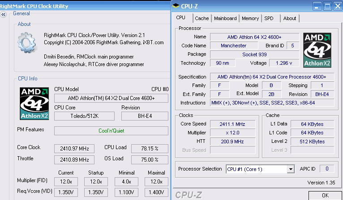Click the OS Load value 75.00 %
The width and height of the screenshot is (343, 200).
150,160
